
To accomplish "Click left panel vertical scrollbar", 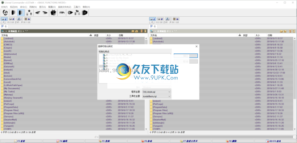I will (146, 83).
